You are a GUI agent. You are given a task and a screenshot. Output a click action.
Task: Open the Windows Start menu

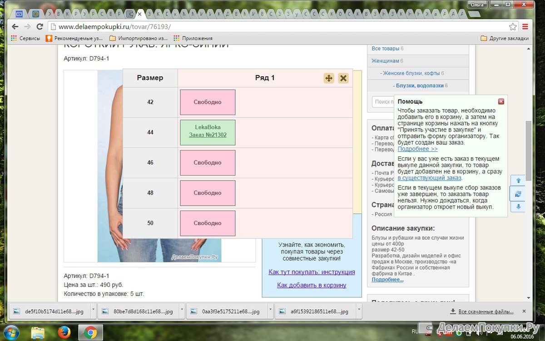12,333
